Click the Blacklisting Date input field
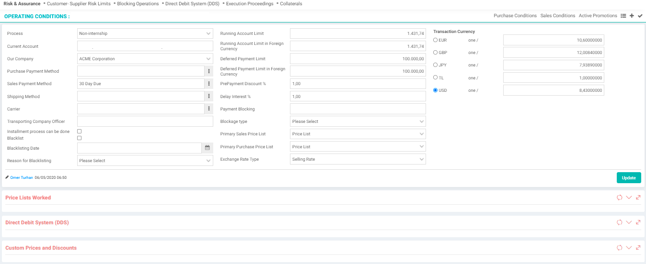646x264 pixels. click(x=139, y=148)
